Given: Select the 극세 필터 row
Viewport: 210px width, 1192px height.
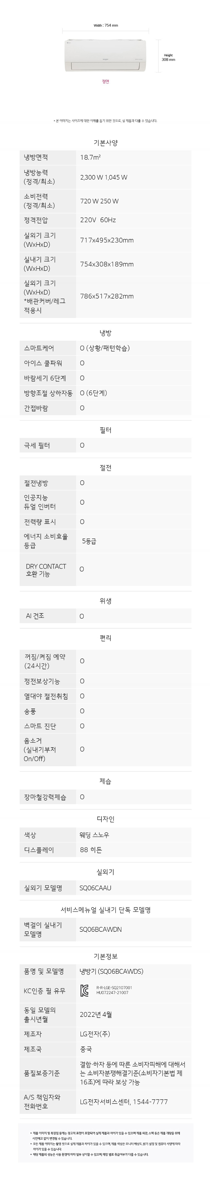Looking at the screenshot, I should [105, 445].
